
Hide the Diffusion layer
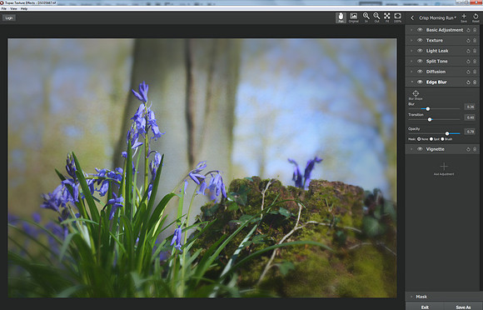coord(420,72)
